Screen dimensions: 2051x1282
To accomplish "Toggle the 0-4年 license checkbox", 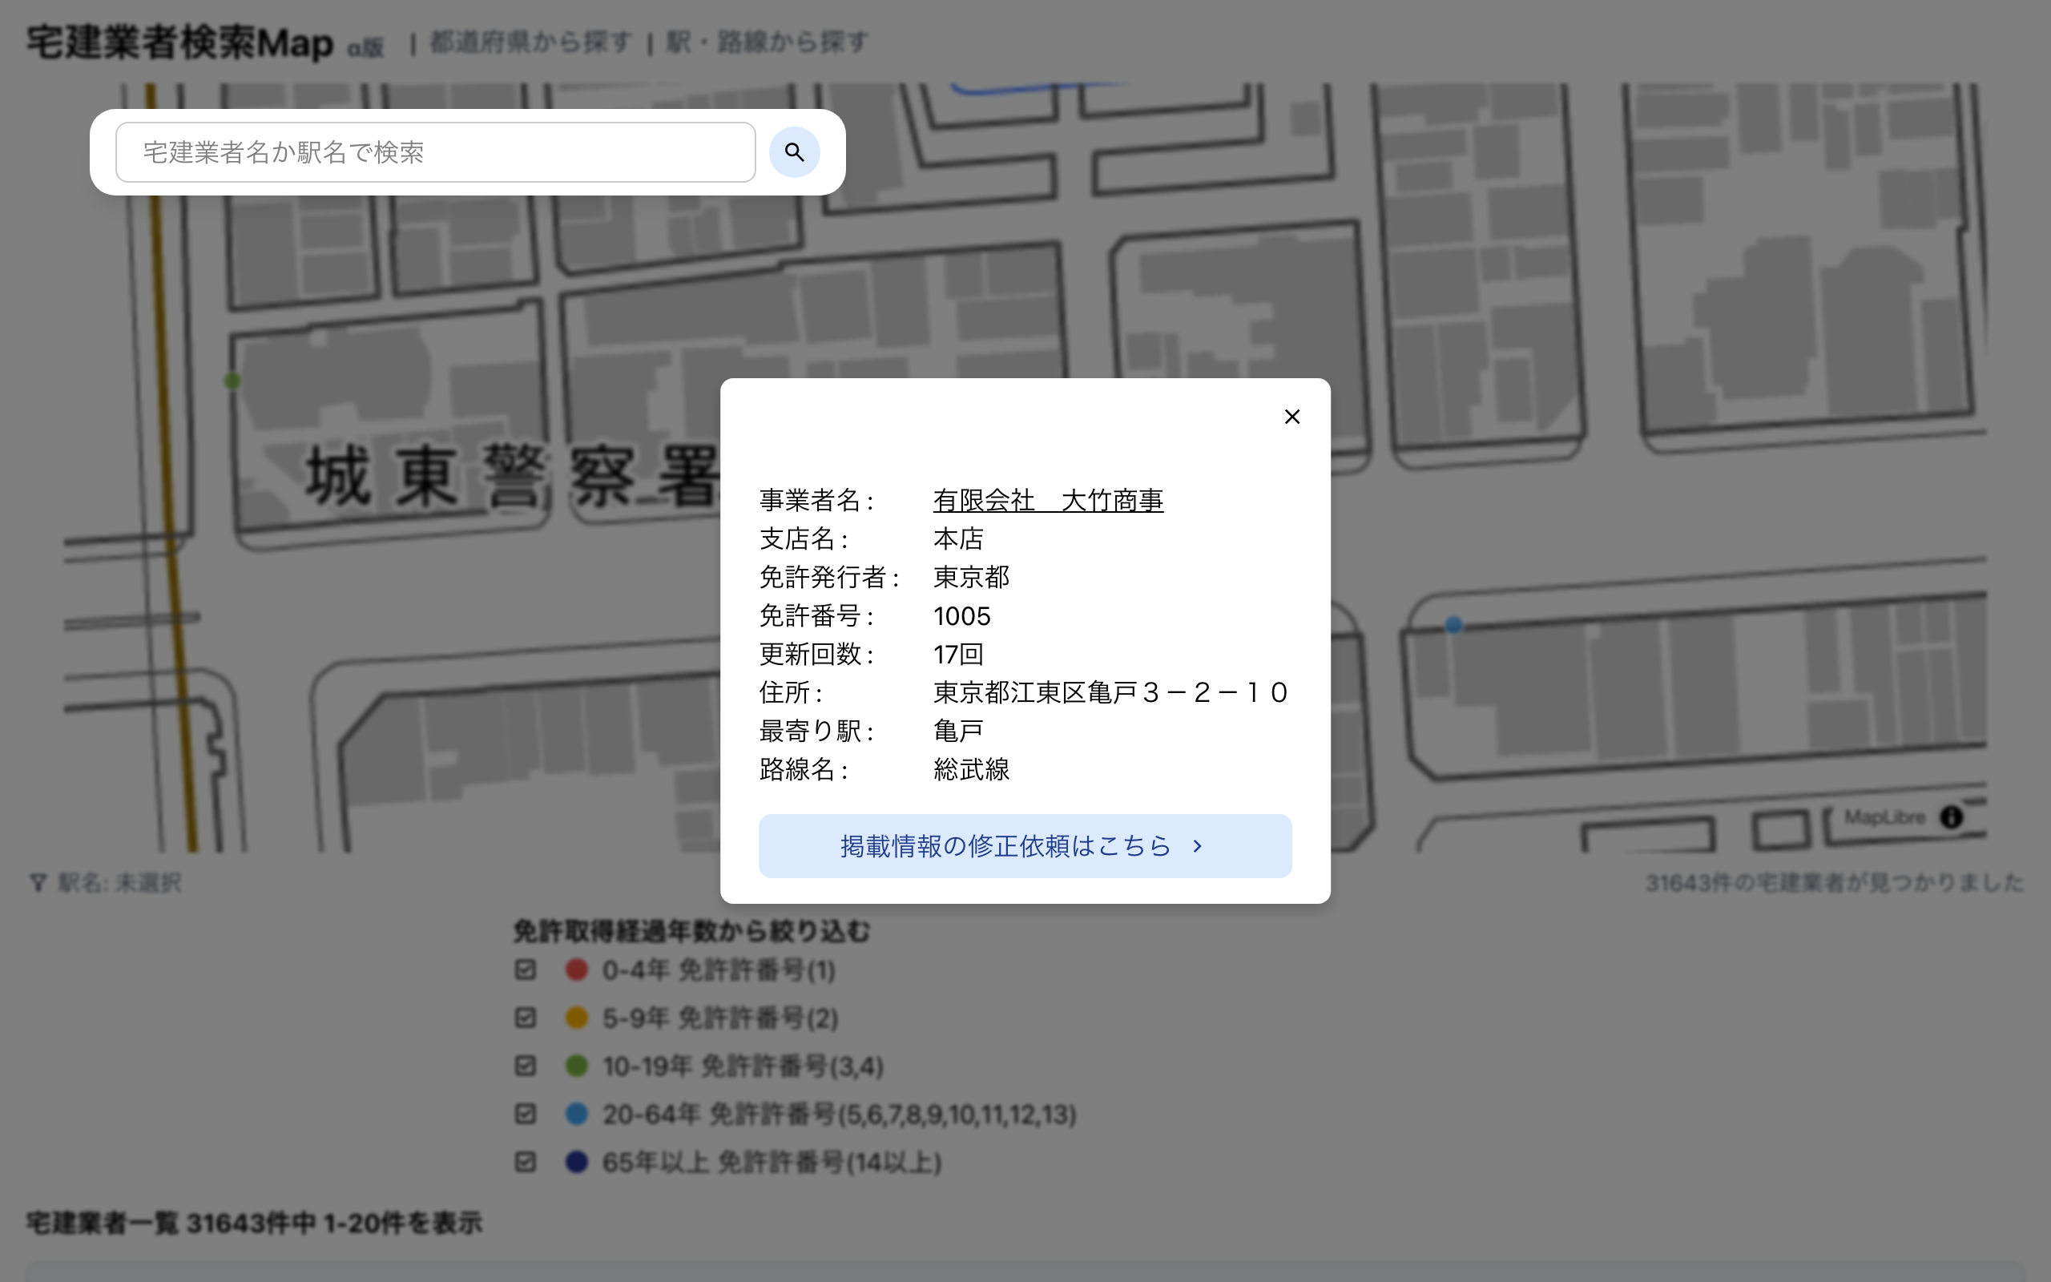I will tap(526, 970).
